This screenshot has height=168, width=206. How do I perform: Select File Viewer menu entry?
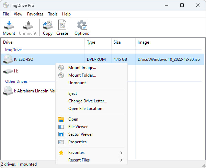78,127
